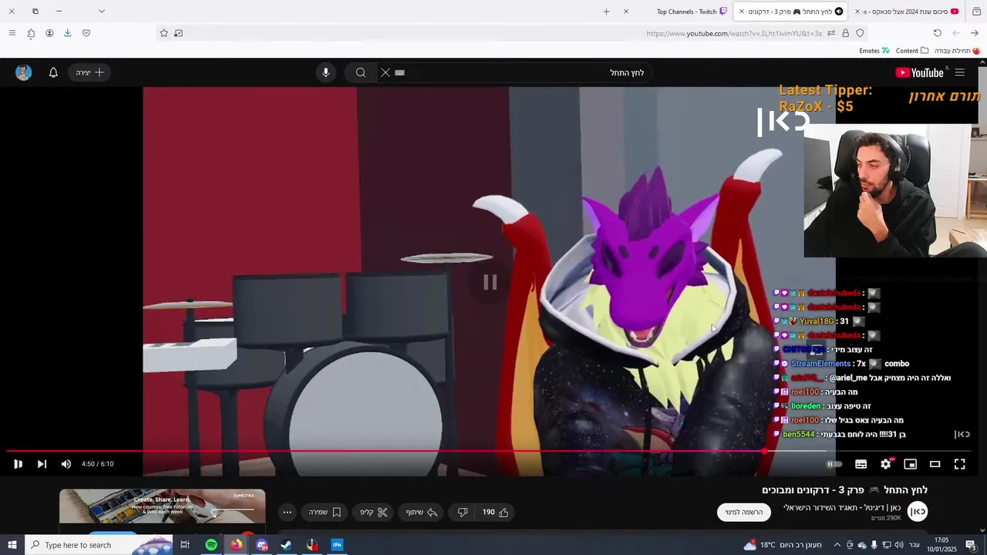Go forward in the browser
The width and height of the screenshot is (987, 555).
coord(955,33)
